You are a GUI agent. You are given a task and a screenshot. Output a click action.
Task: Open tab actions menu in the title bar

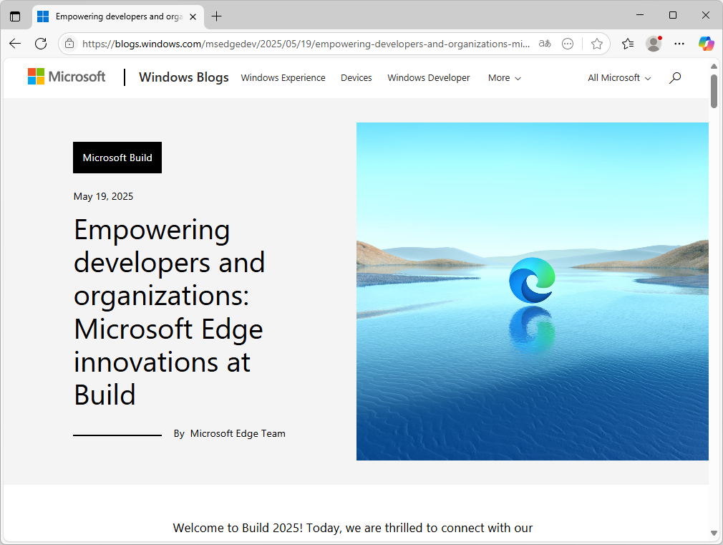pyautogui.click(x=15, y=16)
